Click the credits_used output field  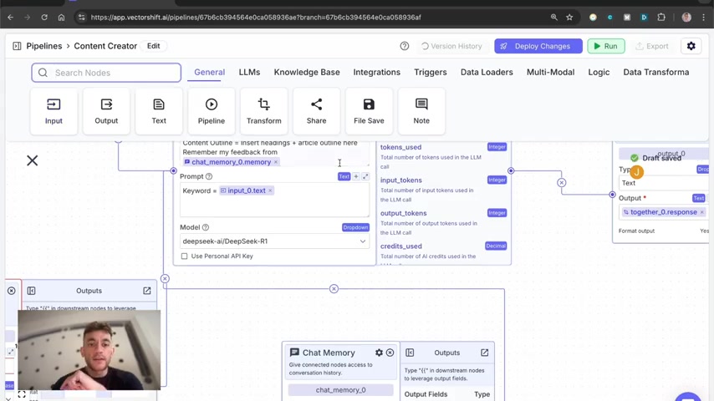pyautogui.click(x=401, y=246)
